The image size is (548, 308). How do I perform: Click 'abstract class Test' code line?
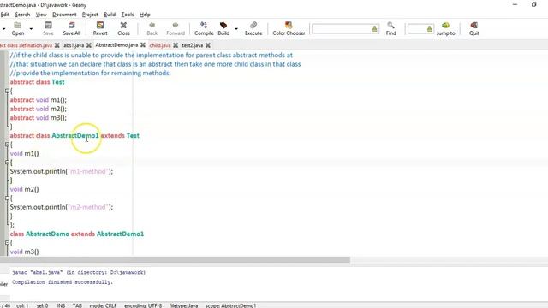tap(37, 82)
